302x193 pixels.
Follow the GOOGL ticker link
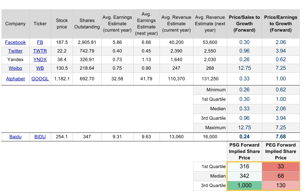pos(40,79)
